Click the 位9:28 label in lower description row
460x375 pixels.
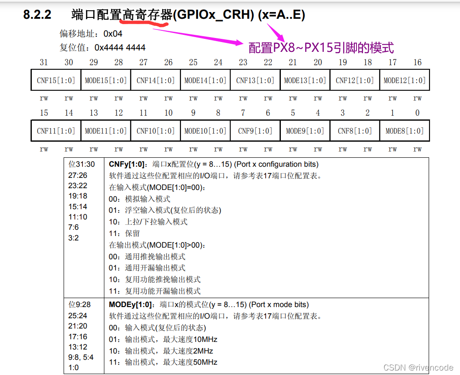(78, 304)
